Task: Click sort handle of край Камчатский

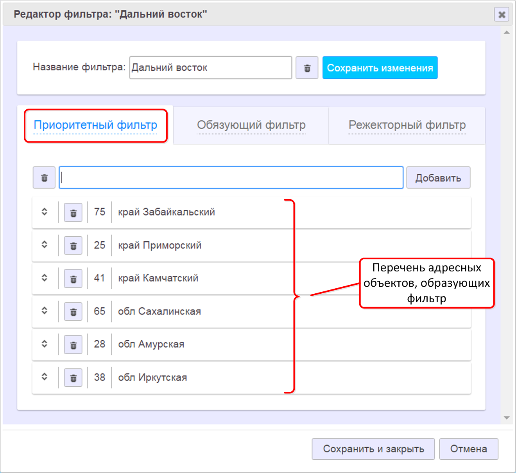Action: pos(45,278)
